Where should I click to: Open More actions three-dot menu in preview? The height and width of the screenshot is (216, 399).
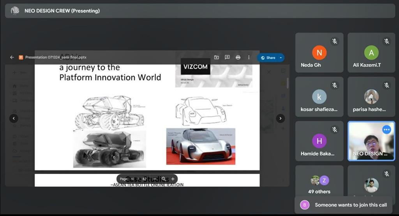[249, 57]
